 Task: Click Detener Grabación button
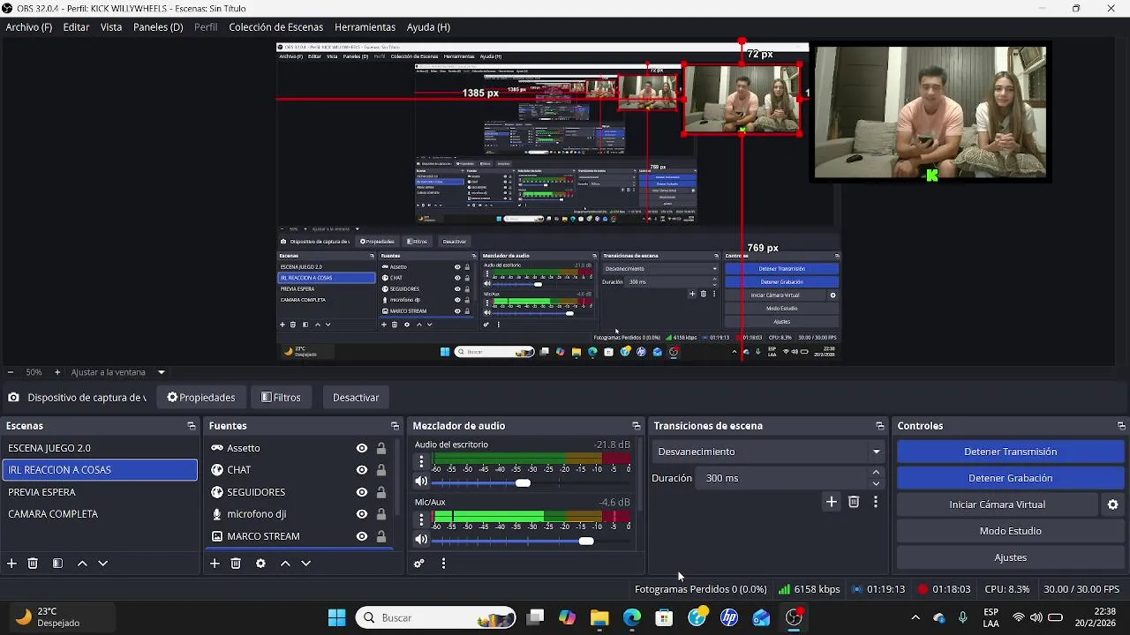click(1010, 478)
